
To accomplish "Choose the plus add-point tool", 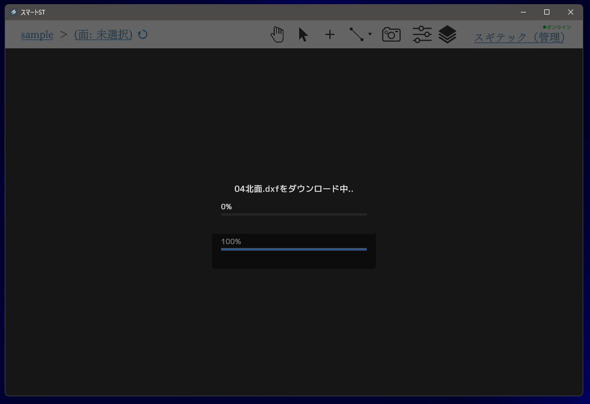I will click(330, 35).
